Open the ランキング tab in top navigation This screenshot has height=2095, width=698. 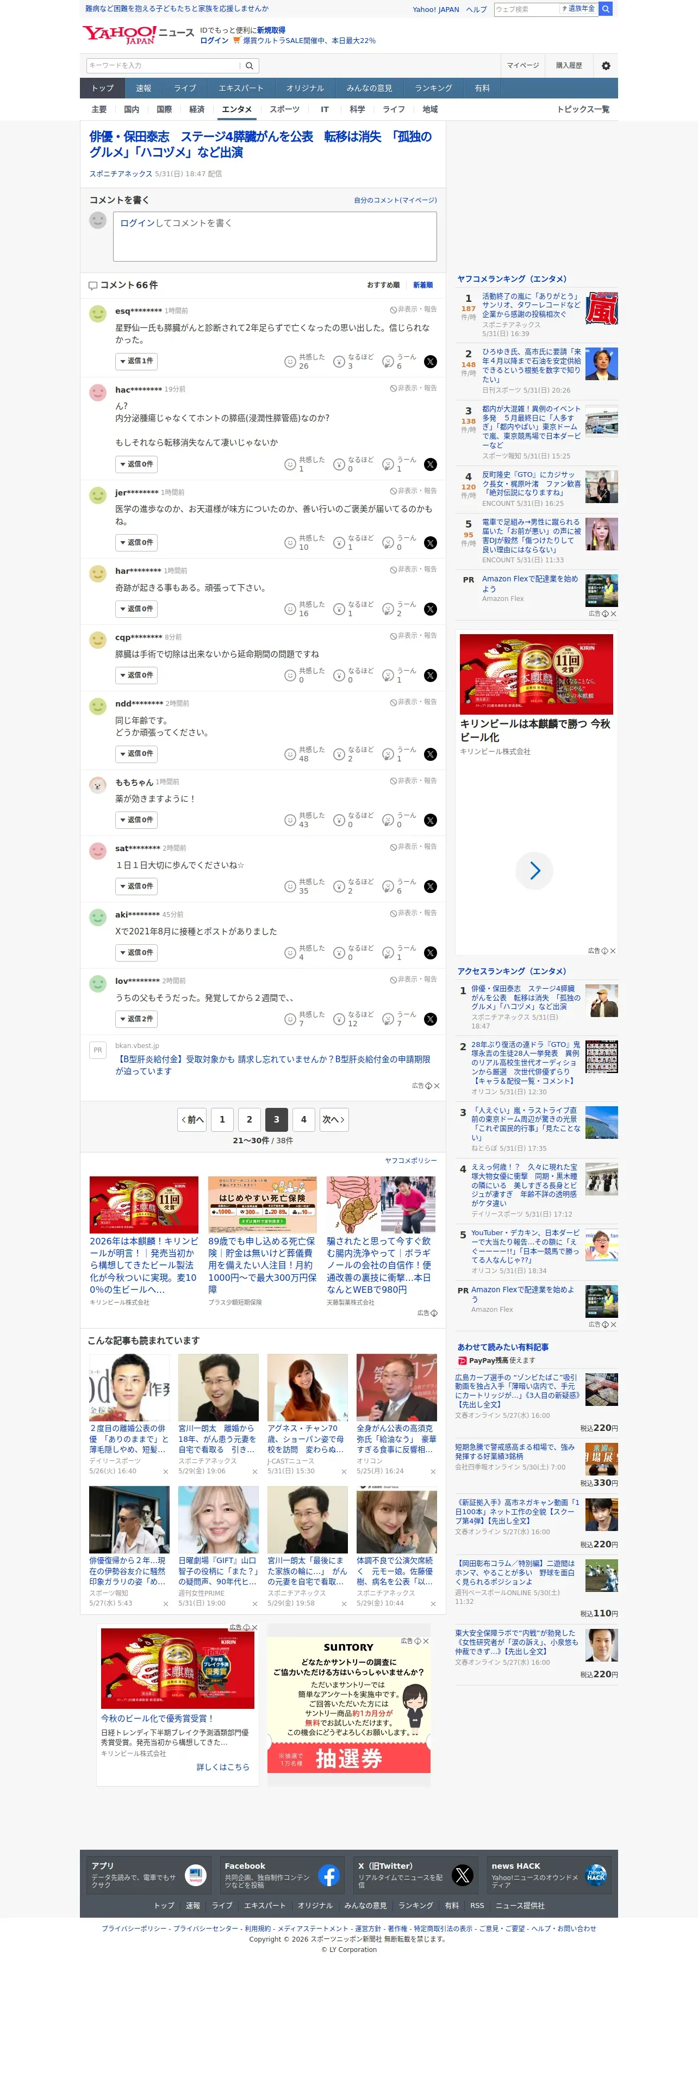434,89
